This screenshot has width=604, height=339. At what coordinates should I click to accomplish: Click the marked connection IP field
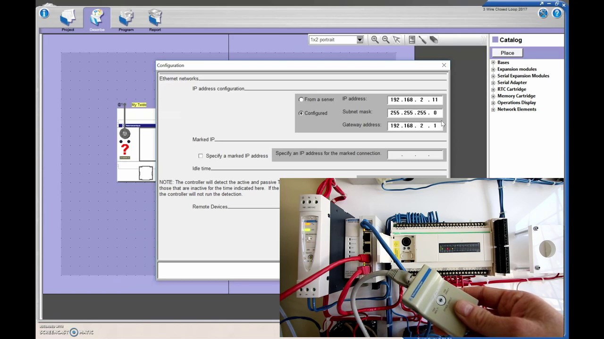point(415,155)
